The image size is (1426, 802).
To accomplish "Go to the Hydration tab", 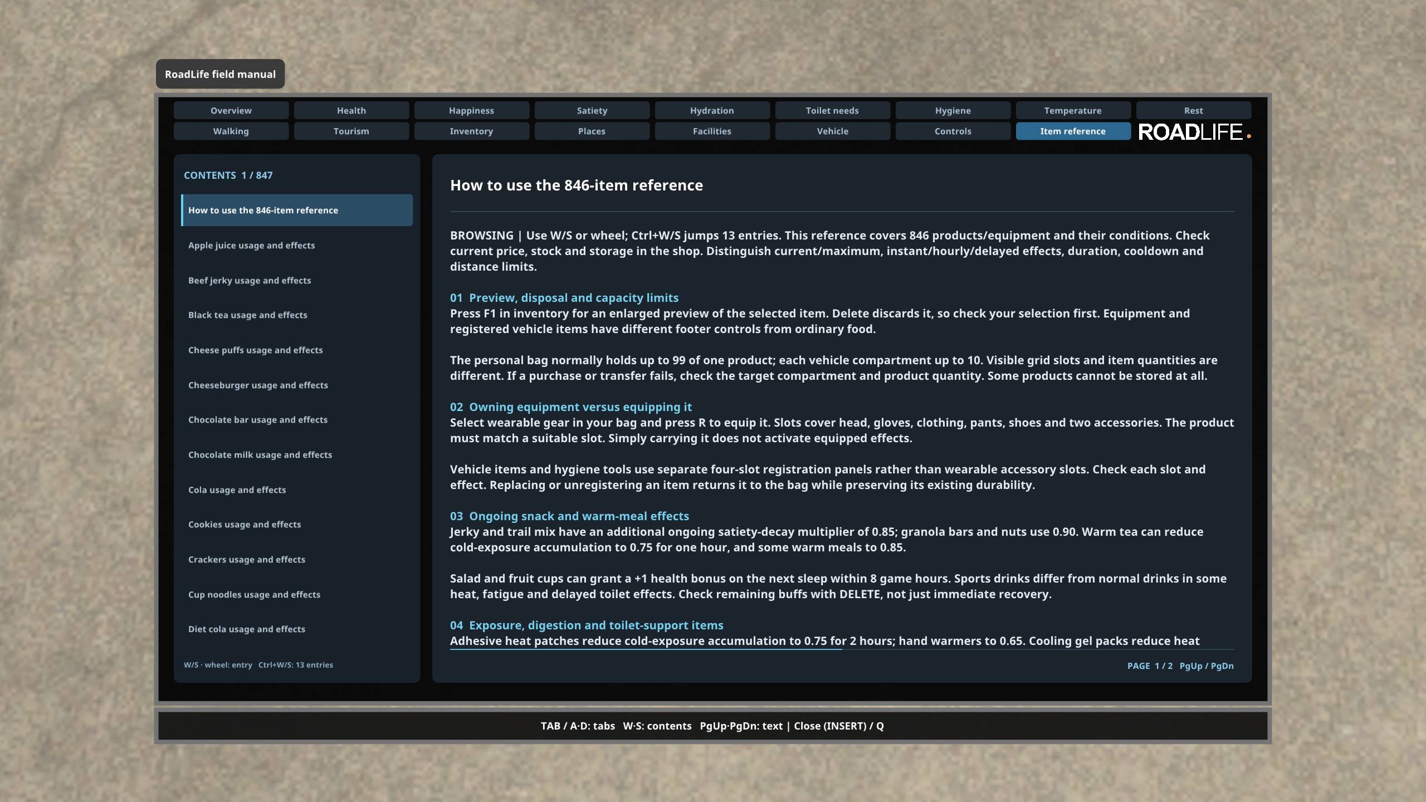I will coord(712,110).
